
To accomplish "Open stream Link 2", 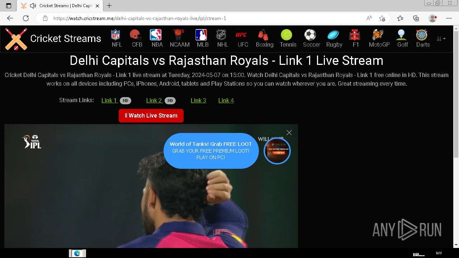I will [x=154, y=100].
